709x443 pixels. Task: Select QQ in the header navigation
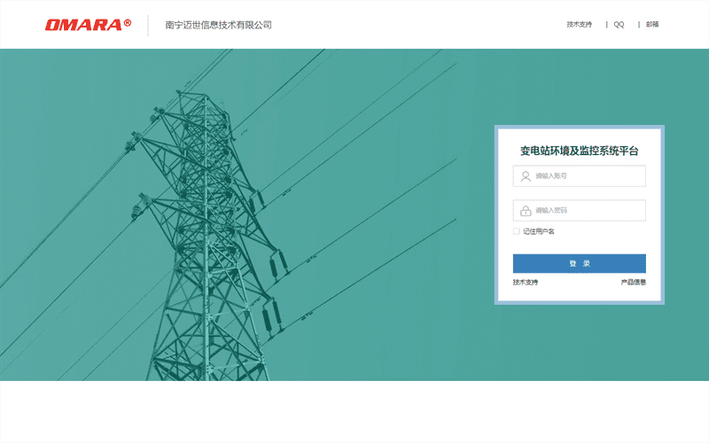[x=619, y=25]
